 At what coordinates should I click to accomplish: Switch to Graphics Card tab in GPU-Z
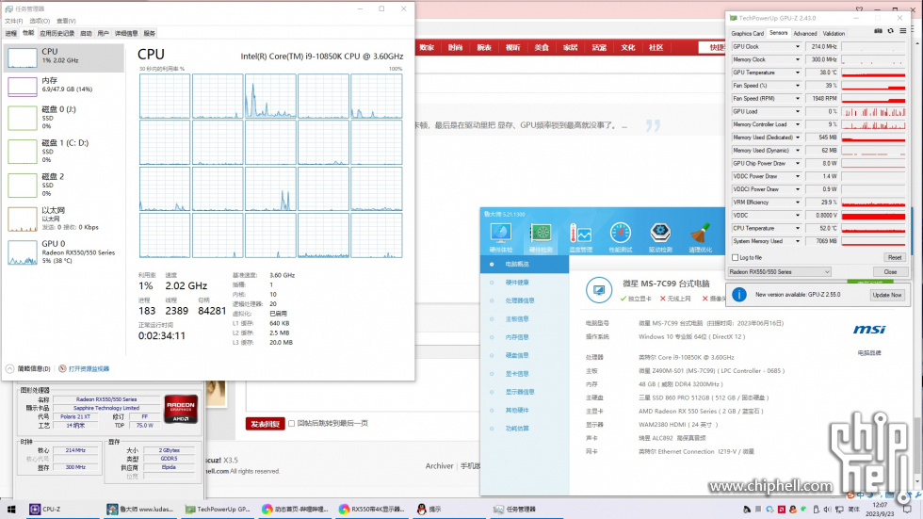747,34
